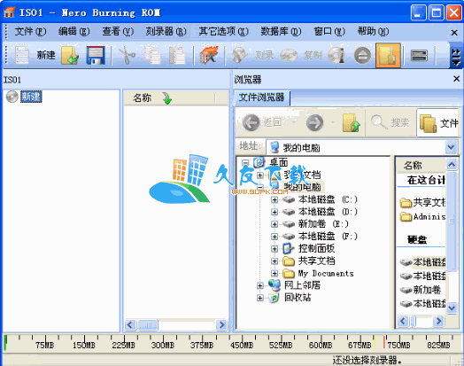
Task: Save compilation with the floppy disk icon
Action: (x=96, y=55)
